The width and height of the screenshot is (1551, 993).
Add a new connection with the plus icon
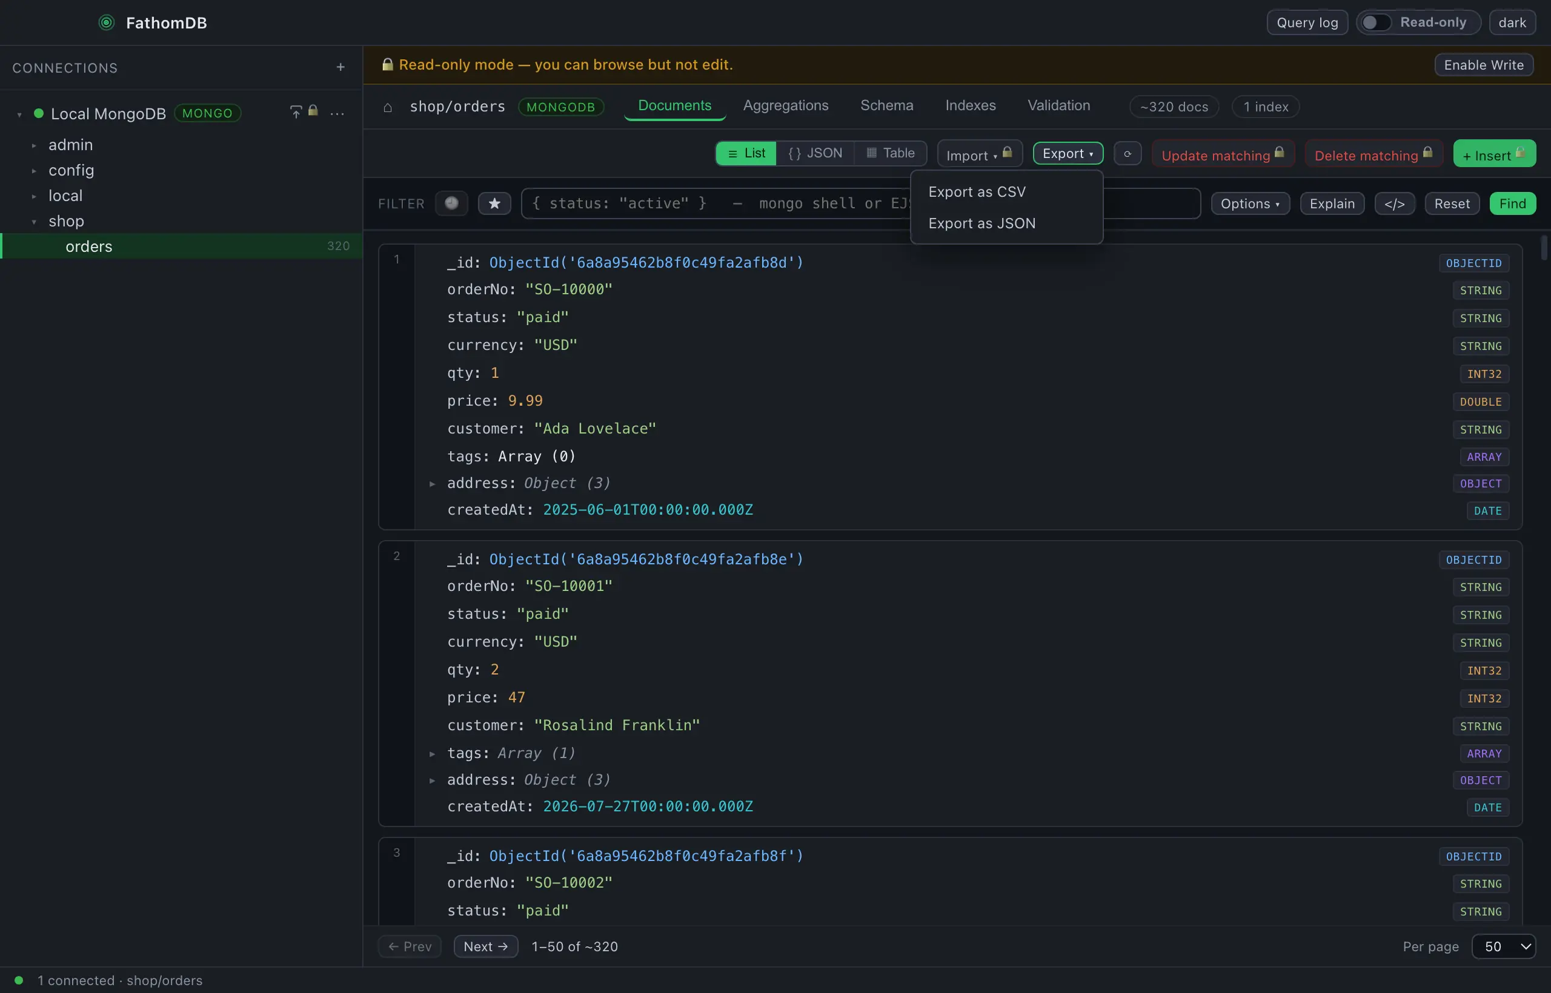coord(340,67)
